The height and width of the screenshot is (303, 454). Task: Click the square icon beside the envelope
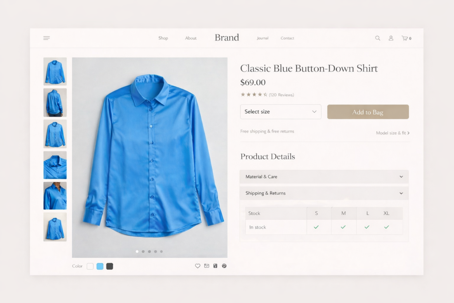pos(215,266)
